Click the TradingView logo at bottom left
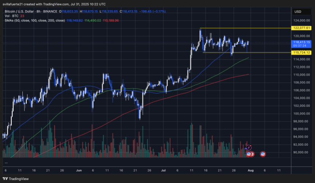315x183 pixels. 15,179
